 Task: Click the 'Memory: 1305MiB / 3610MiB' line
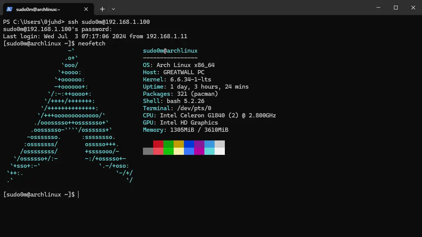185,130
